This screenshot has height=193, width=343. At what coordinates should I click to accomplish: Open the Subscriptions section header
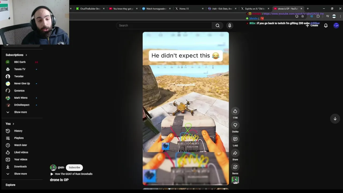16,55
